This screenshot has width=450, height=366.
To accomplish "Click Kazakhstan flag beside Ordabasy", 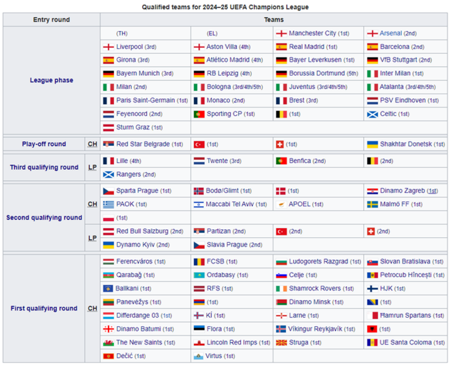I will pos(199,275).
